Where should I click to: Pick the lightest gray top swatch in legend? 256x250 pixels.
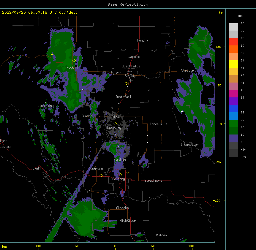[233, 27]
